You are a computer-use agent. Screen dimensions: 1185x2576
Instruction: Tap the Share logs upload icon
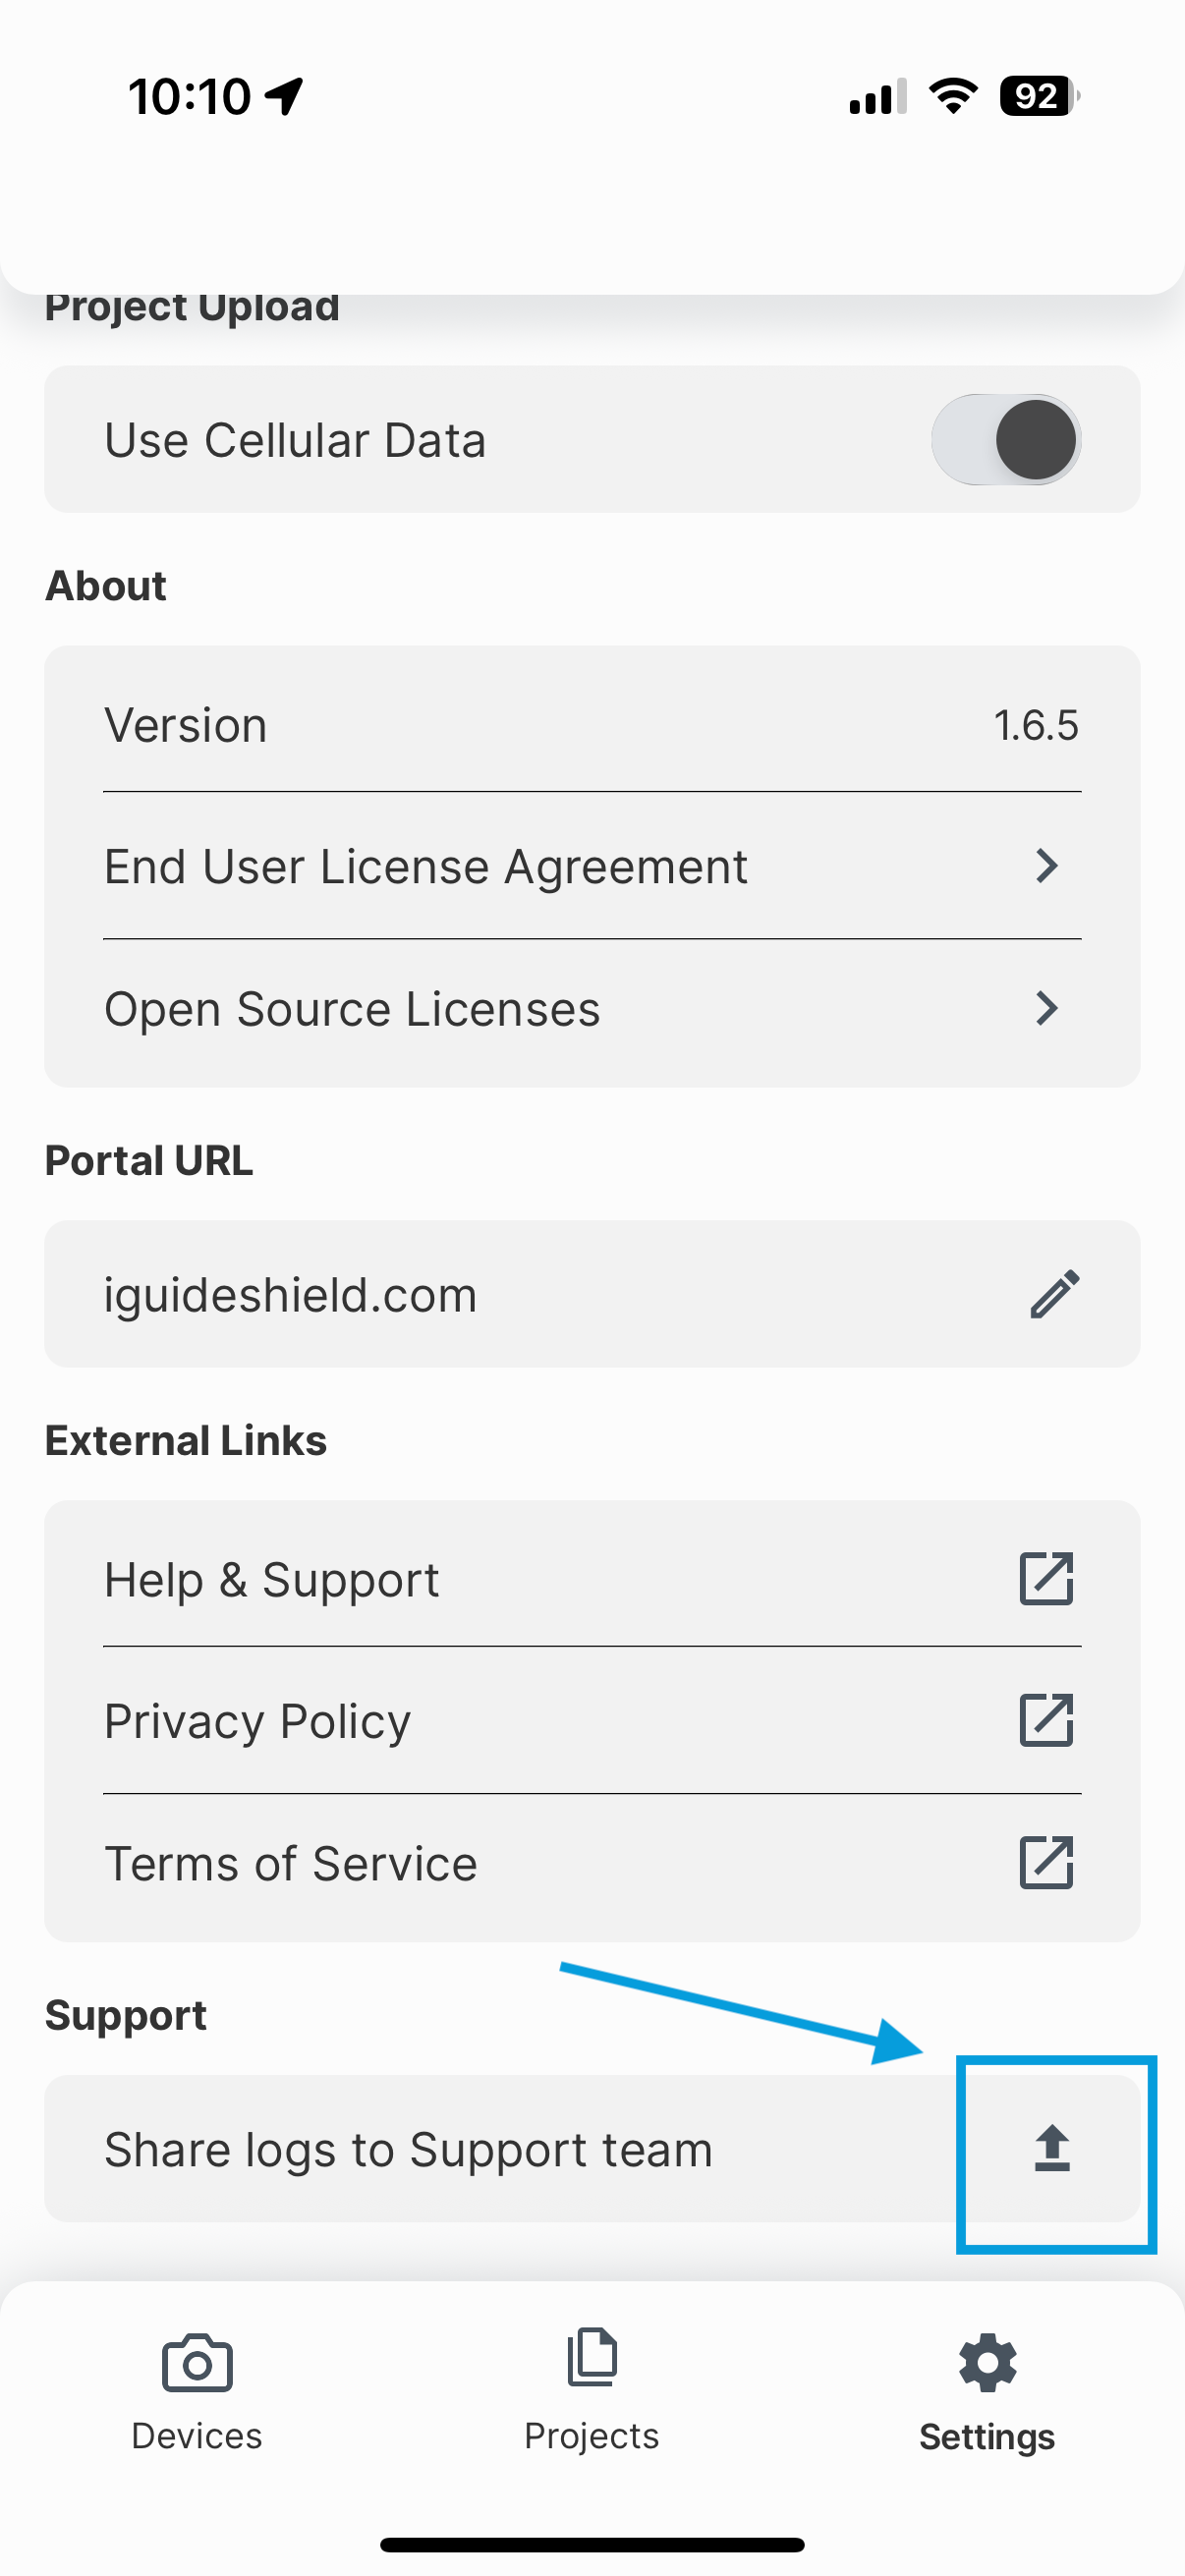[1054, 2148]
